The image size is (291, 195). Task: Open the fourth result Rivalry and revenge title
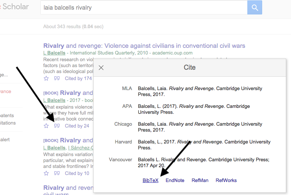click(x=68, y=190)
